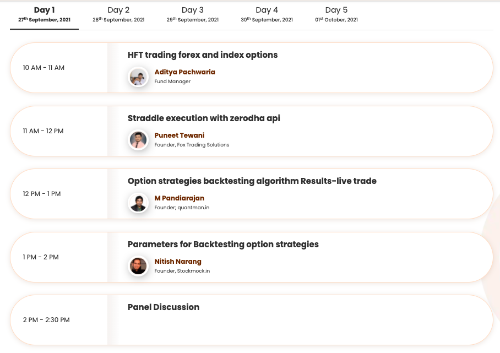
Task: Open the M Pandiarajan speaker link
Action: click(179, 198)
